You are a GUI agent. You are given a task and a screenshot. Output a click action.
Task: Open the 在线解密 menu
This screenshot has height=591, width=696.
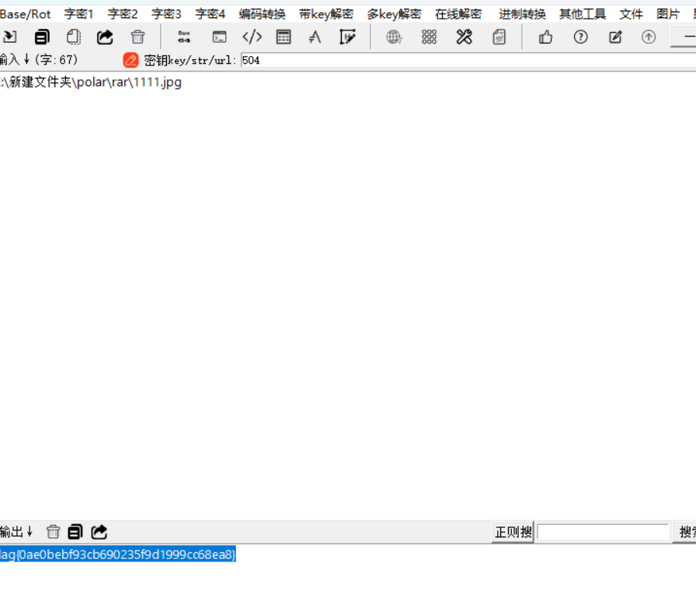coord(458,14)
